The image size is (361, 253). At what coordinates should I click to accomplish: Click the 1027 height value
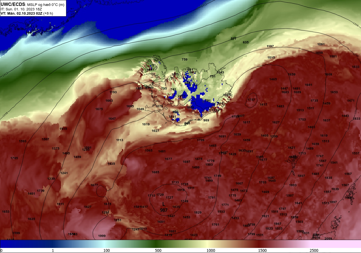click(155, 131)
